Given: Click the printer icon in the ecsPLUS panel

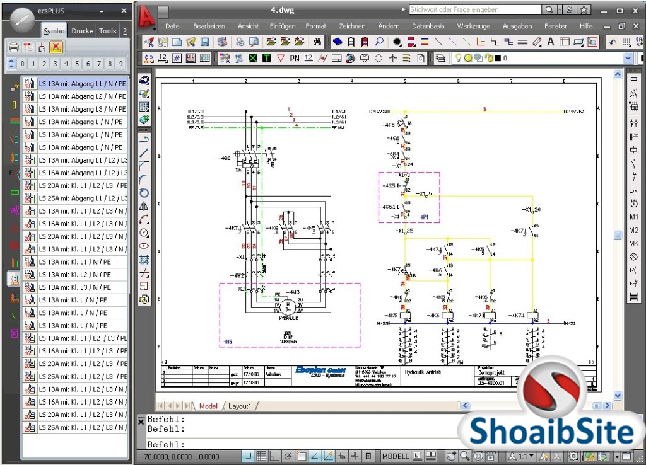Looking at the screenshot, I should [14, 47].
